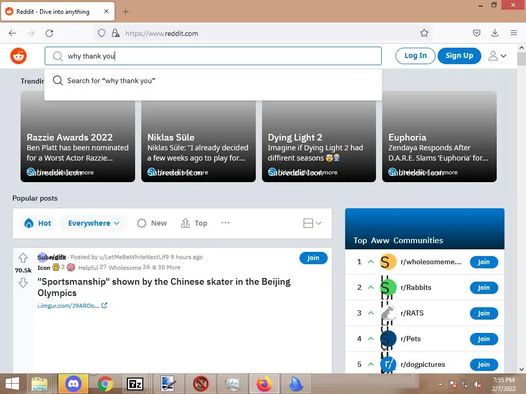The image size is (526, 394).
Task: Open Google Chrome from the taskbar
Action: [105, 384]
